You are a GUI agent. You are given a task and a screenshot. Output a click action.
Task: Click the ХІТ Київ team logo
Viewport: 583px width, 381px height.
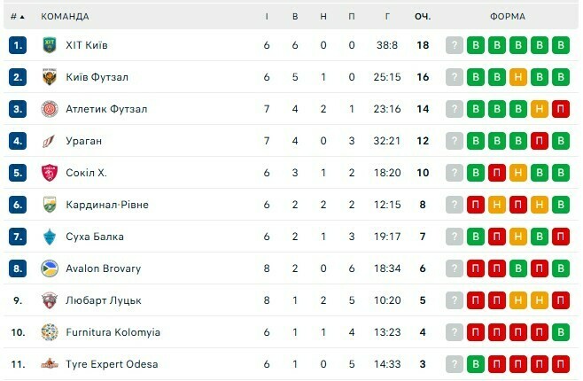coord(49,45)
